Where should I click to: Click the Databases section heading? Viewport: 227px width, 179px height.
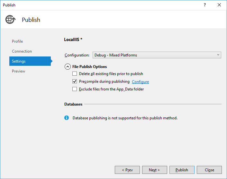pyautogui.click(x=73, y=104)
